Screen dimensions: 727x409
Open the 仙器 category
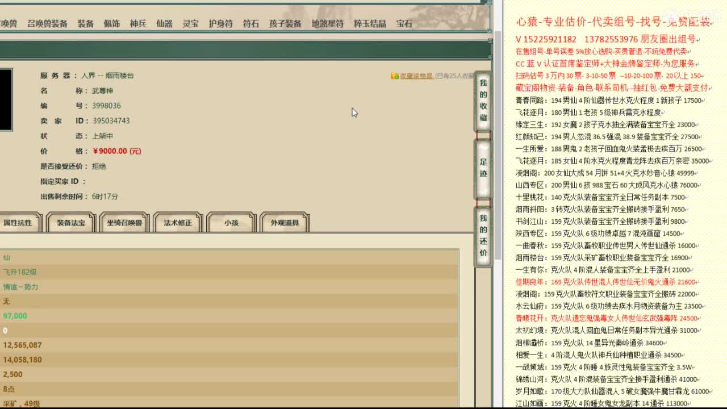pyautogui.click(x=163, y=23)
